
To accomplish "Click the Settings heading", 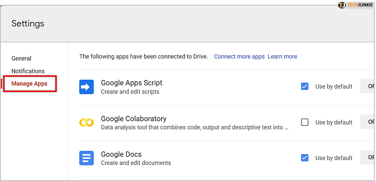I will click(x=28, y=24).
